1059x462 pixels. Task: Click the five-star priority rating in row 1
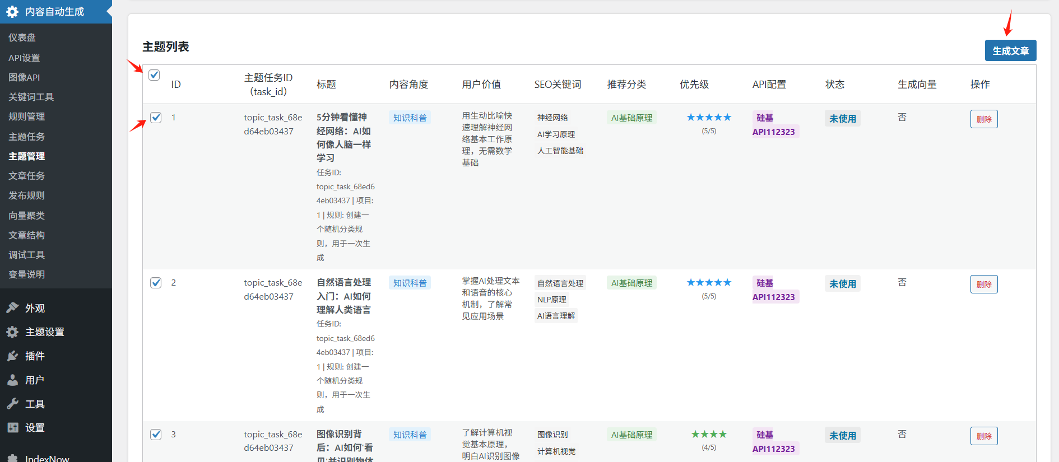(x=709, y=118)
